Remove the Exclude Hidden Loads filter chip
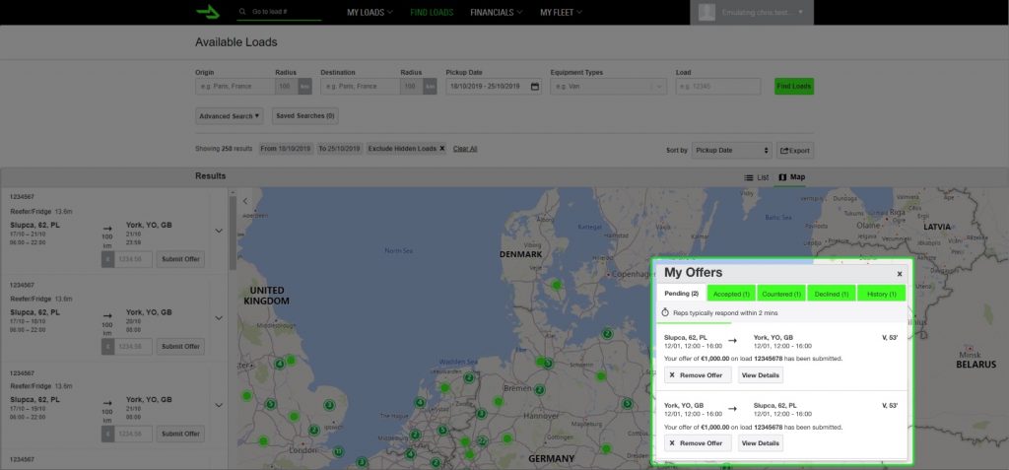The image size is (1009, 470). [x=442, y=149]
